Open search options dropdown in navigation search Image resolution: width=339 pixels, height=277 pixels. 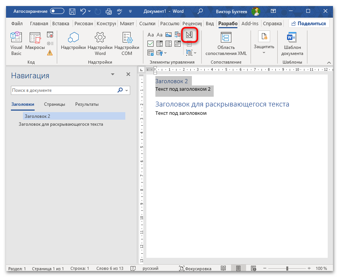click(127, 91)
